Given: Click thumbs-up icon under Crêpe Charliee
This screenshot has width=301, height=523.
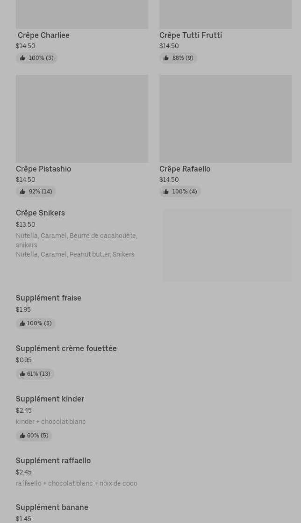Looking at the screenshot, I should pos(22,58).
